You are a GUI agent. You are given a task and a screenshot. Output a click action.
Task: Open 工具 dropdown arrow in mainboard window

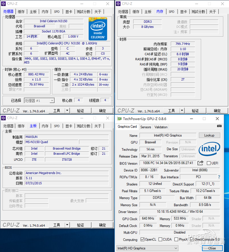pos(68,225)
